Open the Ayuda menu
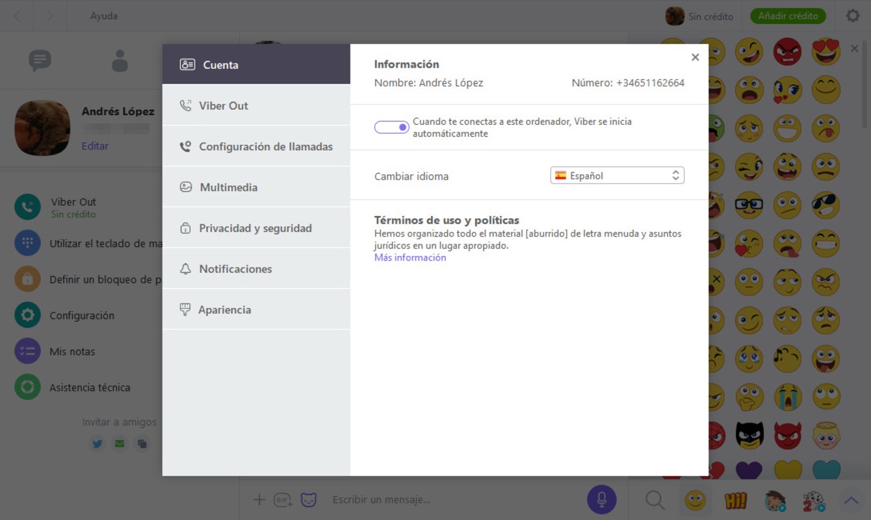Screen dimensions: 871x520 tap(104, 16)
